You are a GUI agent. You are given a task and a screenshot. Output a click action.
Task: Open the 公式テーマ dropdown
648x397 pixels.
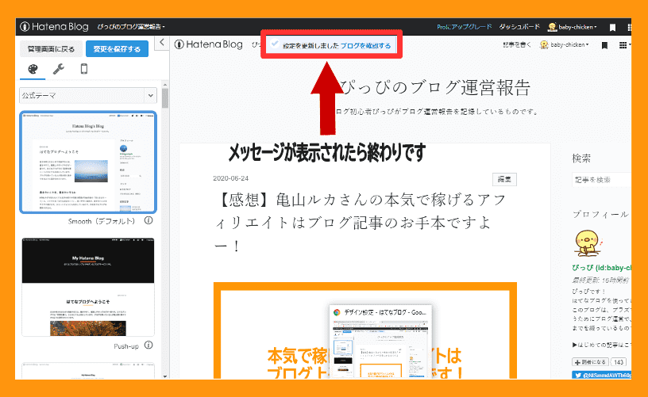tap(88, 95)
